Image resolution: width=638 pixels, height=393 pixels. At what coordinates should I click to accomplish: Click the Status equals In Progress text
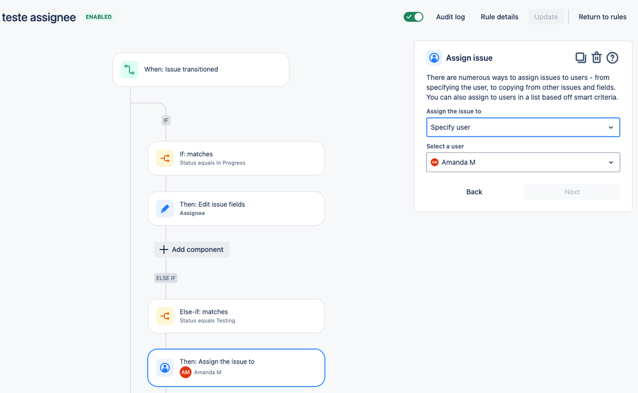(x=212, y=163)
